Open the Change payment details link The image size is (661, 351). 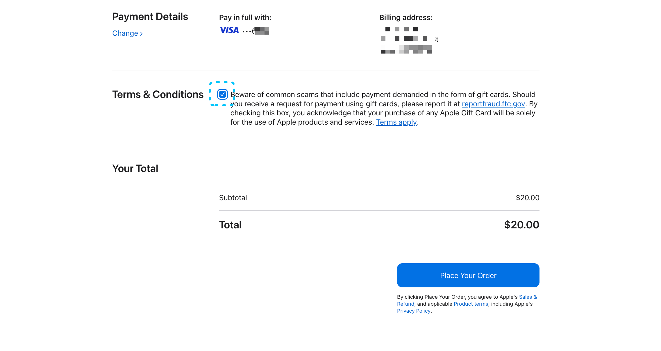(128, 33)
